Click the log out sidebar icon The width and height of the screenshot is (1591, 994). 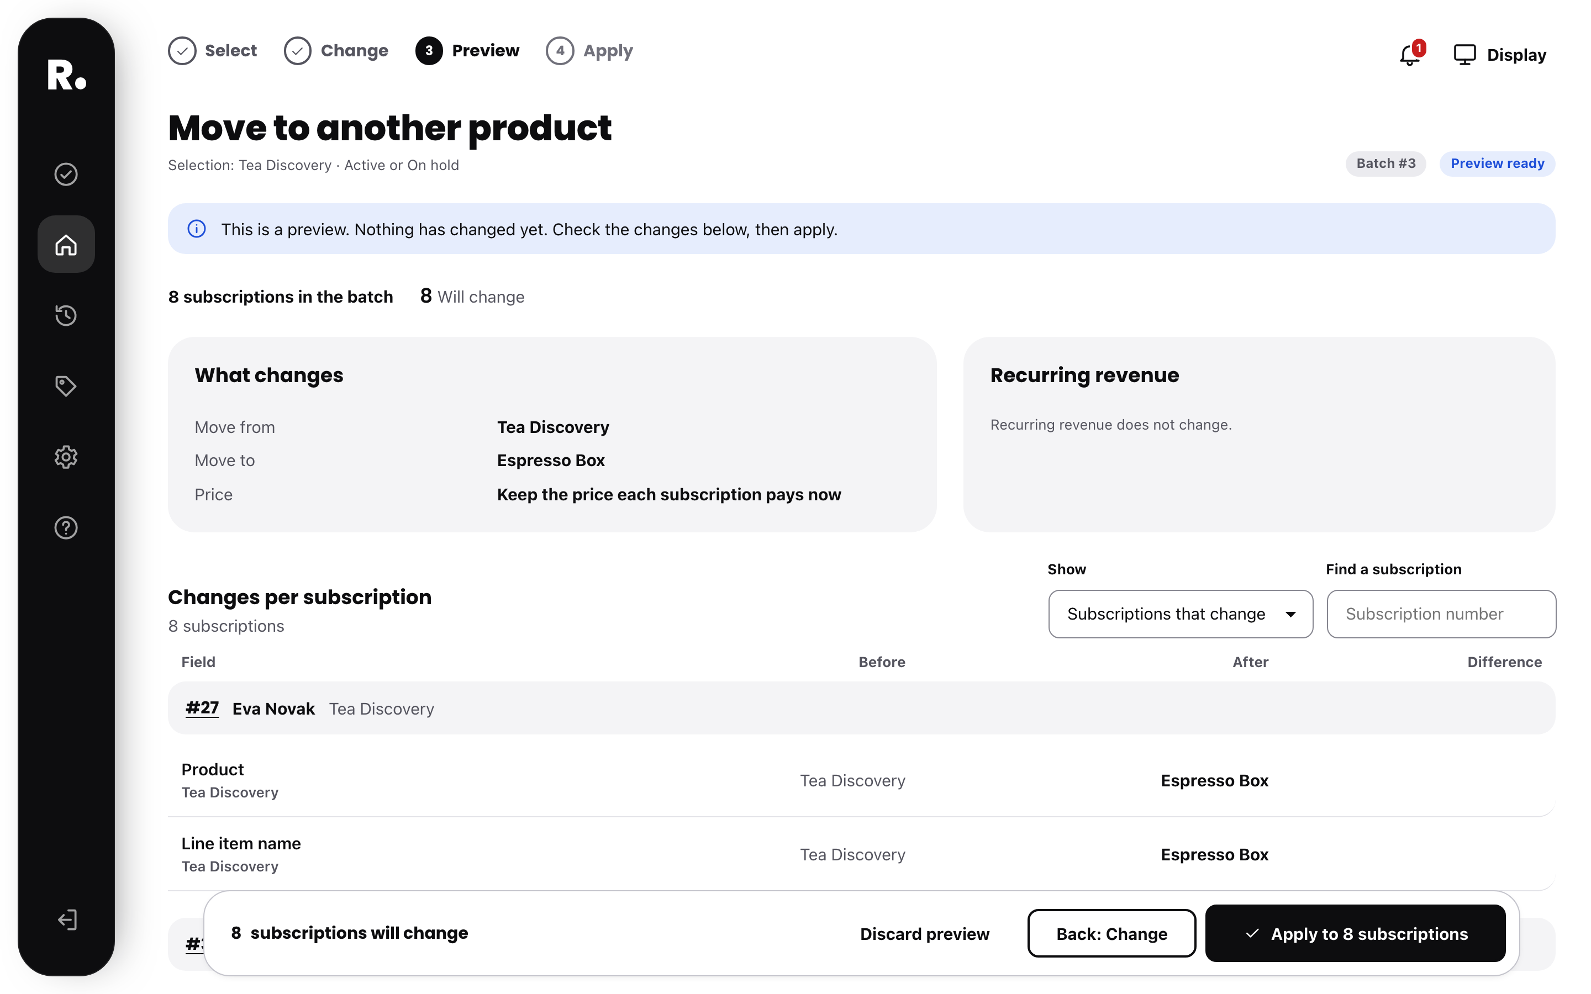point(66,919)
